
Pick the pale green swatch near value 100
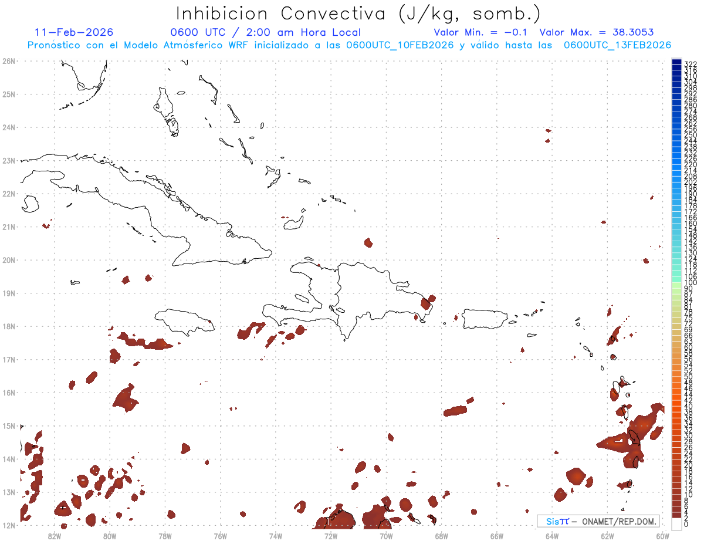tap(676, 285)
